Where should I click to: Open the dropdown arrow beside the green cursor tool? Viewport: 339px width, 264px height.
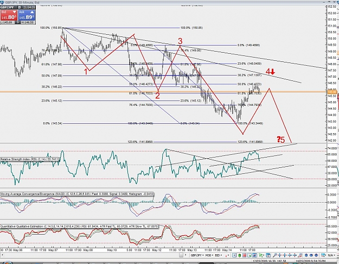point(264,255)
